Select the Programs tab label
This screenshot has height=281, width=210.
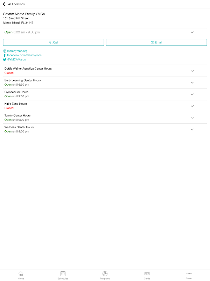[105, 279]
